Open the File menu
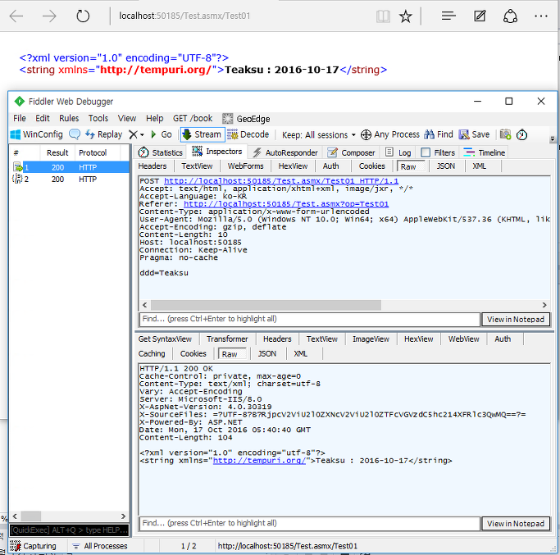The image size is (560, 555). [x=20, y=118]
